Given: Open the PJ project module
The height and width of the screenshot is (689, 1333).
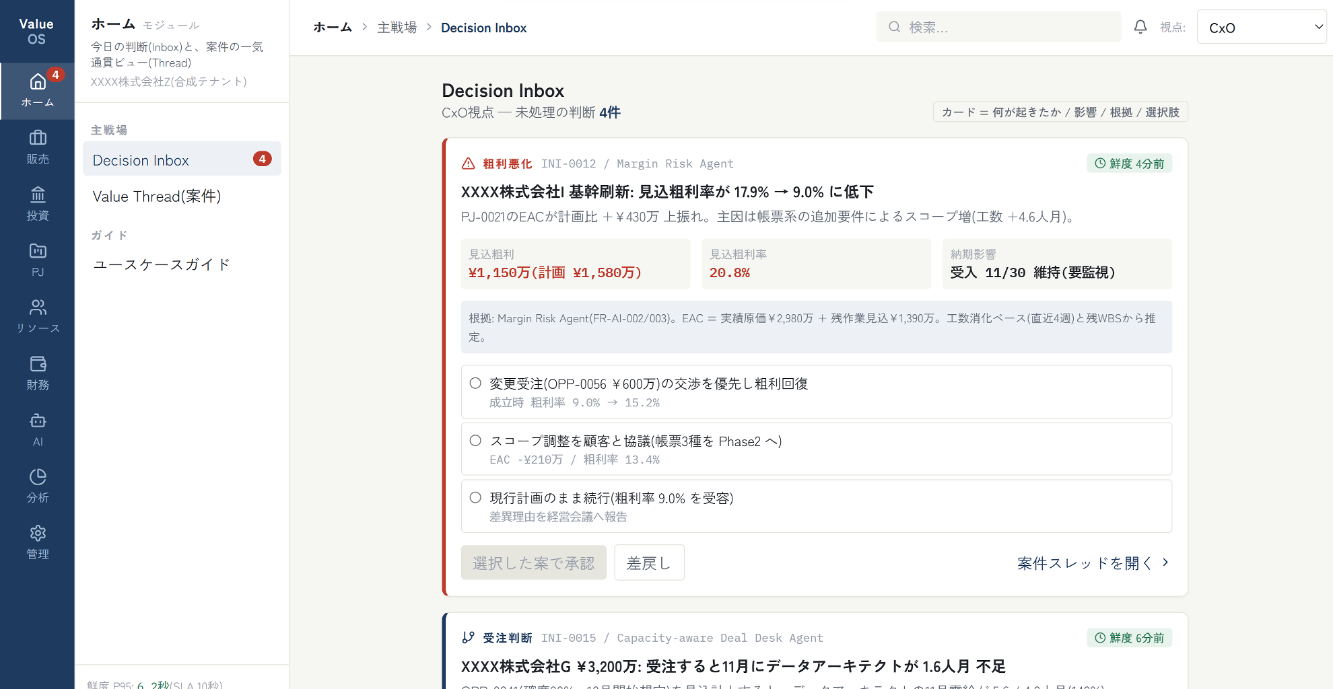Looking at the screenshot, I should pyautogui.click(x=37, y=260).
